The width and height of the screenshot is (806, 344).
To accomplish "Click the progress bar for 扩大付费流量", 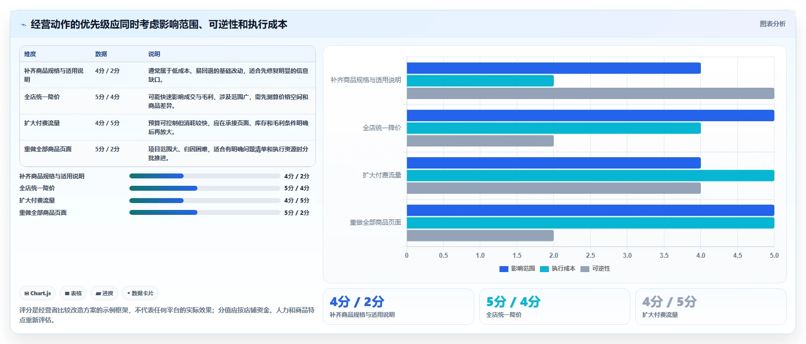I will [204, 201].
